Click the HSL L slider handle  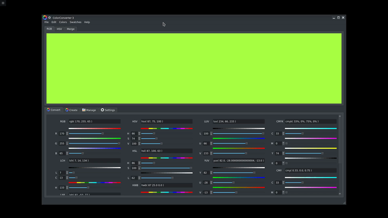click(x=172, y=178)
